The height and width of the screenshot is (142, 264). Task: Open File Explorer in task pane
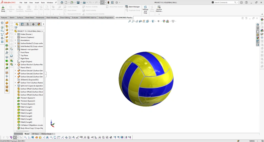[x=258, y=32]
